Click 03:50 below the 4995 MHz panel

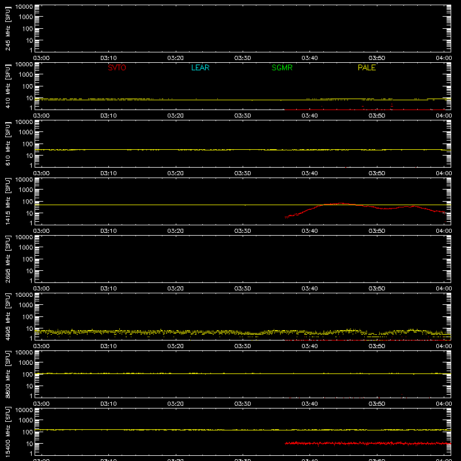click(377, 346)
